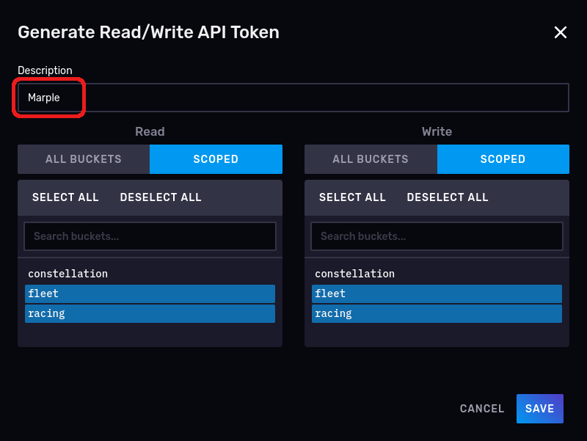Select all Write buckets

pyautogui.click(x=352, y=197)
